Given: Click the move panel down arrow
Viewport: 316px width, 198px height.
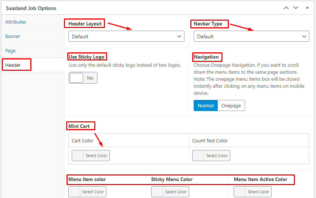Looking at the screenshot, I should (x=296, y=8).
